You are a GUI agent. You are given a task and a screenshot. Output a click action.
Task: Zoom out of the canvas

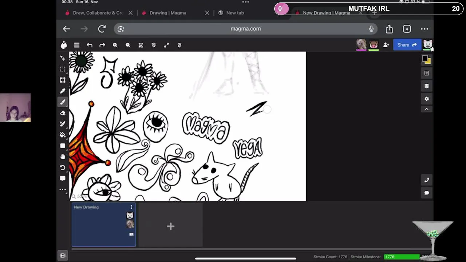[128, 45]
